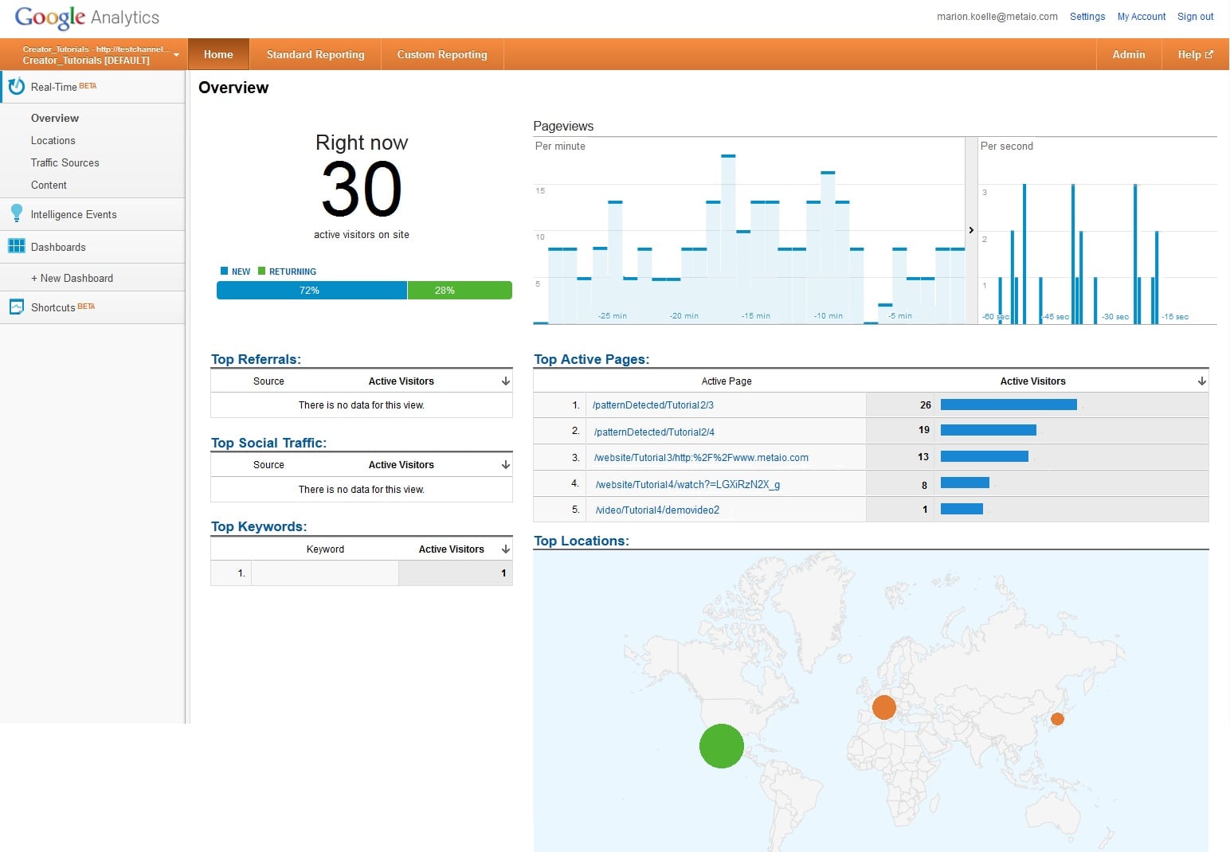Open the Help external link
The image size is (1230, 852).
(x=1194, y=55)
